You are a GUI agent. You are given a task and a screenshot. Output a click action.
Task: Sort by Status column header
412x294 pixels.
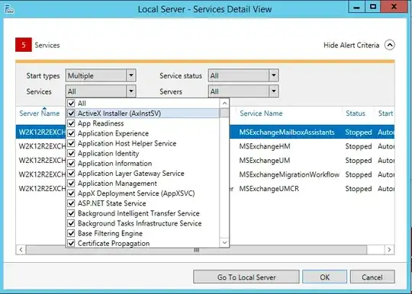(x=356, y=113)
